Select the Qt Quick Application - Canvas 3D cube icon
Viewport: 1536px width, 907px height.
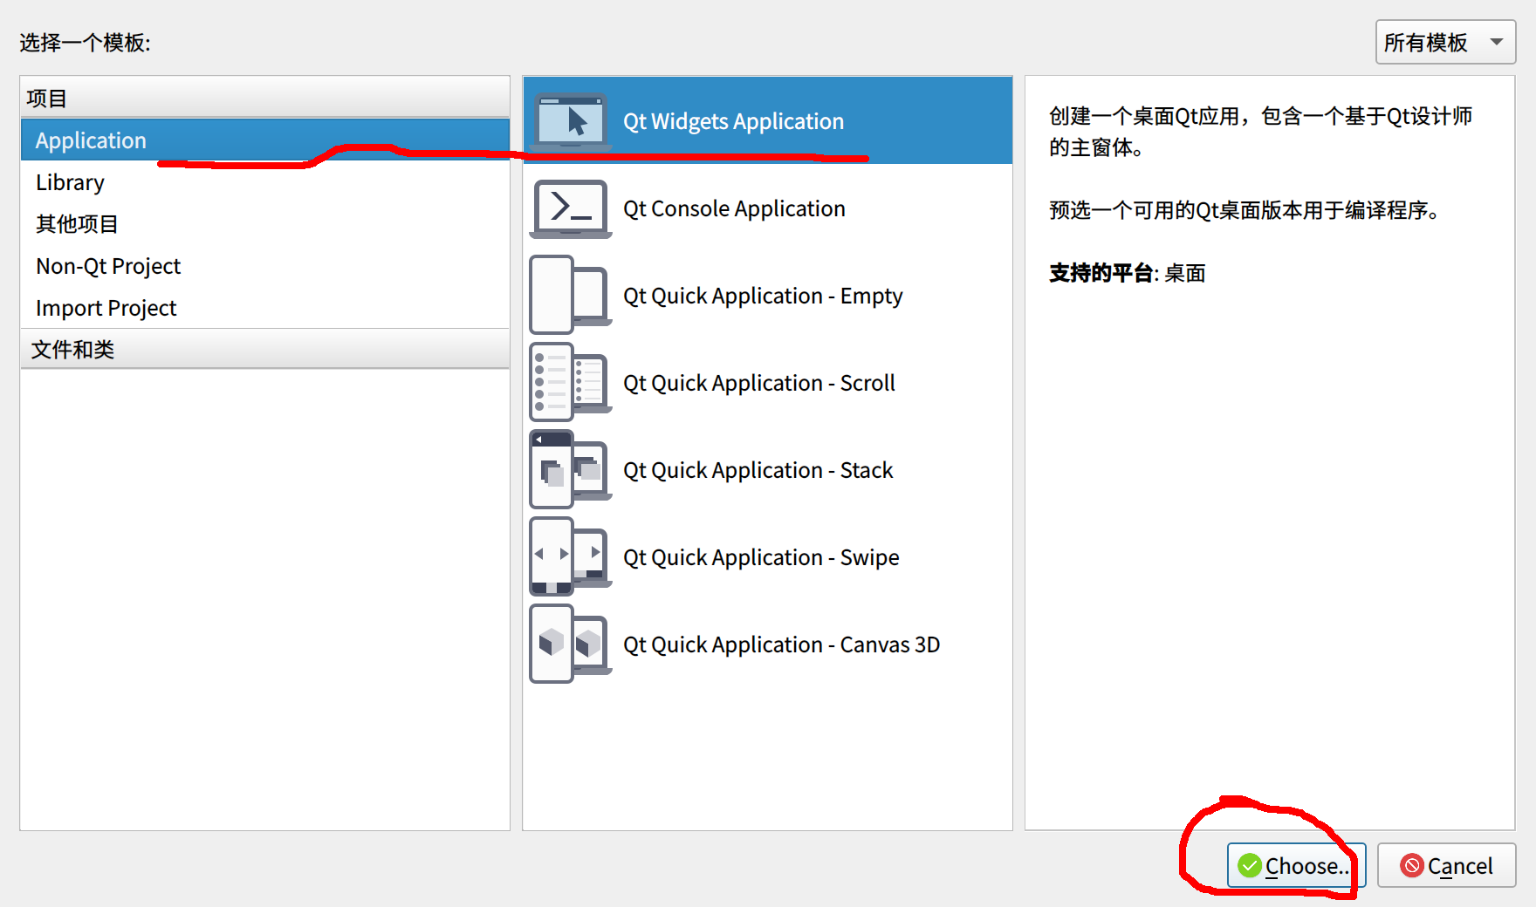point(569,644)
